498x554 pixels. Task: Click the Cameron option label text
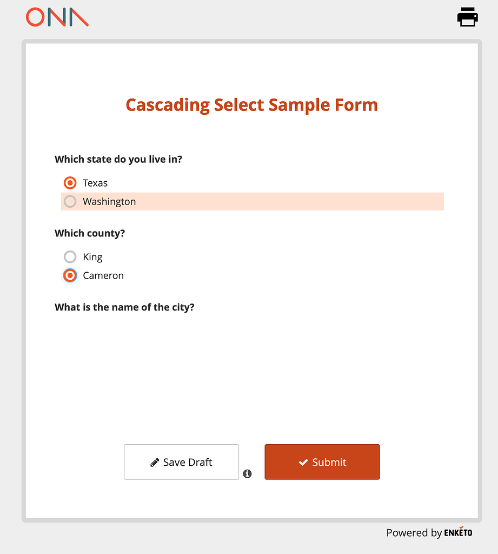[103, 275]
